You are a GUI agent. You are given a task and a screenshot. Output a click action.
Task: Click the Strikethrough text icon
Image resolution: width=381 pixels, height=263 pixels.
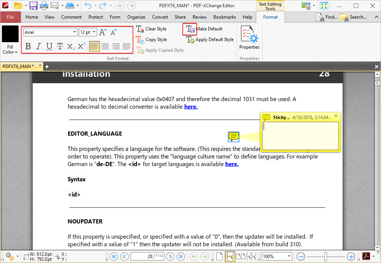click(x=59, y=46)
